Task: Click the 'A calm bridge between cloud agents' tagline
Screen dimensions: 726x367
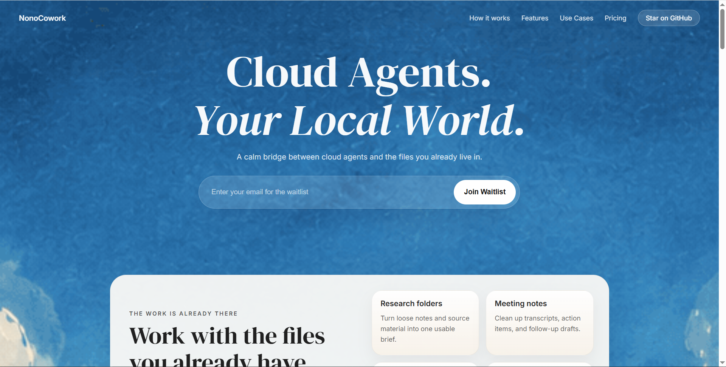Action: tap(359, 157)
